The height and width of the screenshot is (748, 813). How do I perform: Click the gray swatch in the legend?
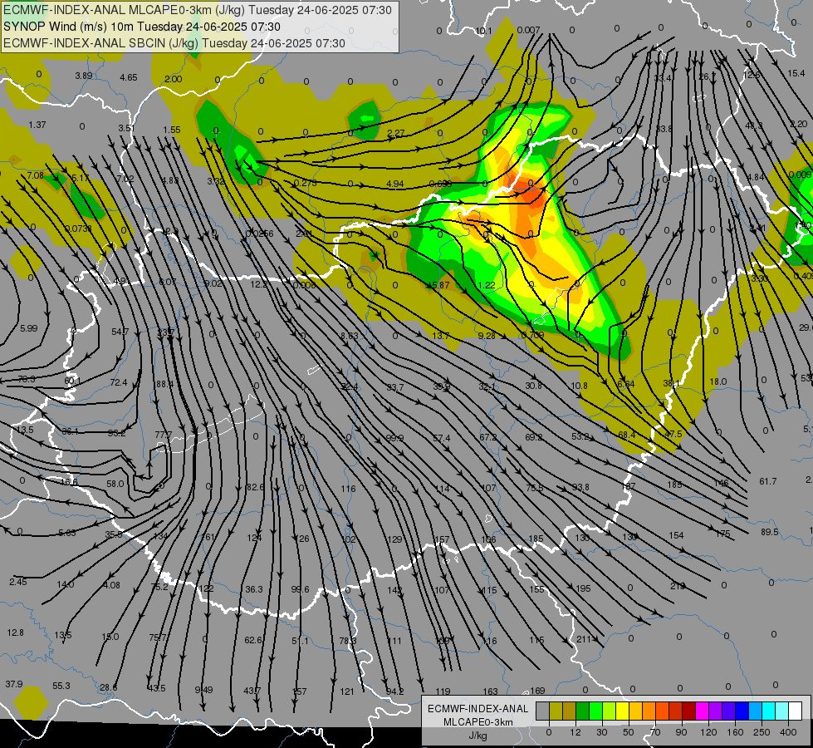pyautogui.click(x=543, y=711)
